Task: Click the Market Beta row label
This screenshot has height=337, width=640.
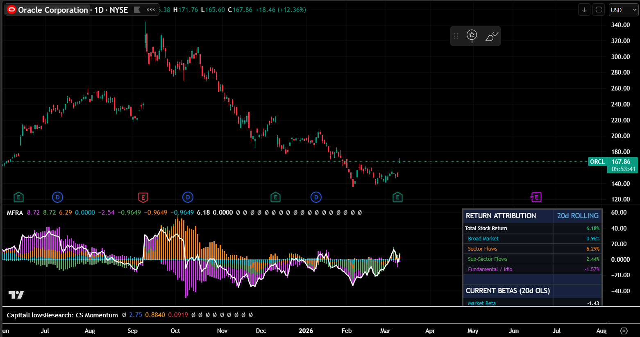Action: click(x=482, y=303)
